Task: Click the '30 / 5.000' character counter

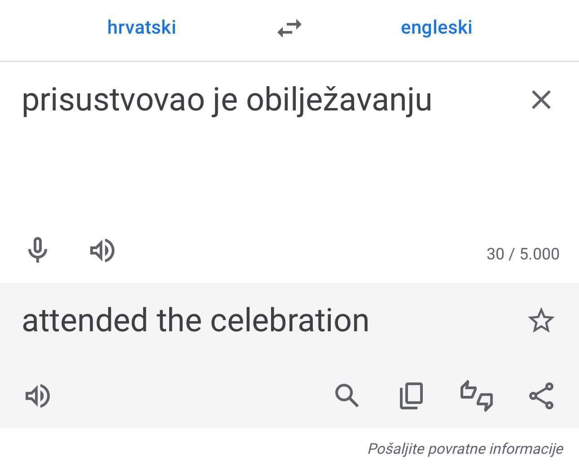Action: 523,254
